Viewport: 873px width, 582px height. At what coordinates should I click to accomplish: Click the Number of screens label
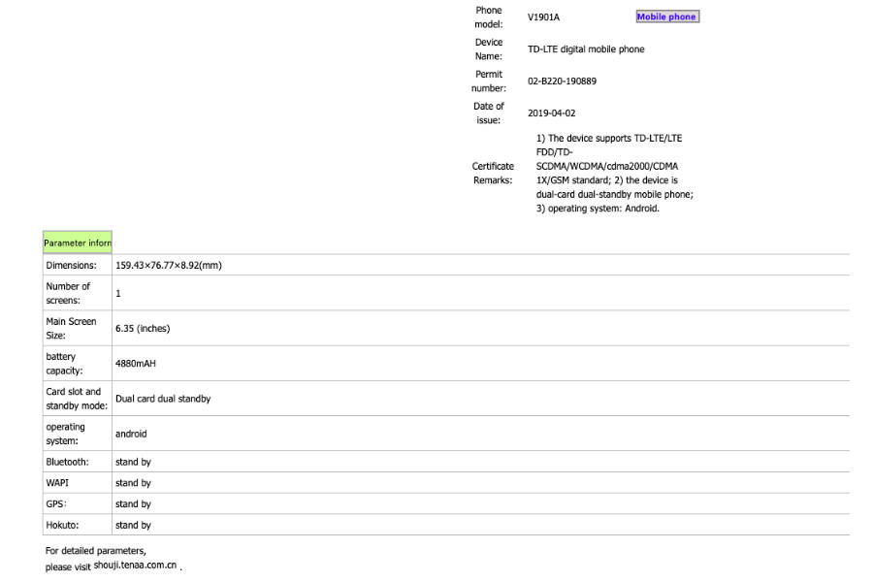(68, 293)
